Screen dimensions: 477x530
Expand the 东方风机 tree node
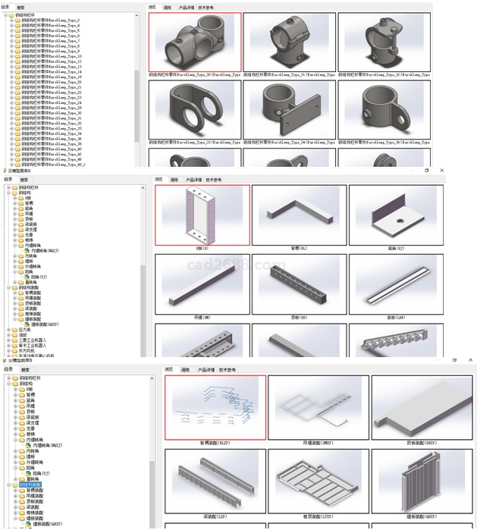pos(8,351)
